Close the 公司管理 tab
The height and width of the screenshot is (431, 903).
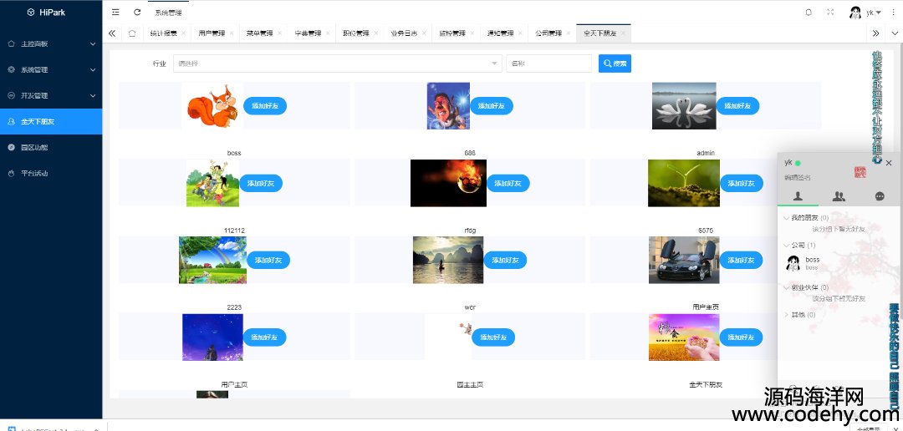[568, 33]
